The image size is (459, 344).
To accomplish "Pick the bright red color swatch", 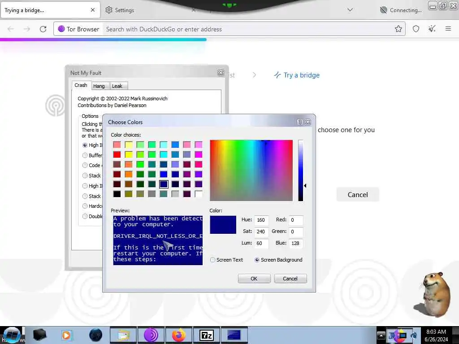I will click(x=117, y=155).
